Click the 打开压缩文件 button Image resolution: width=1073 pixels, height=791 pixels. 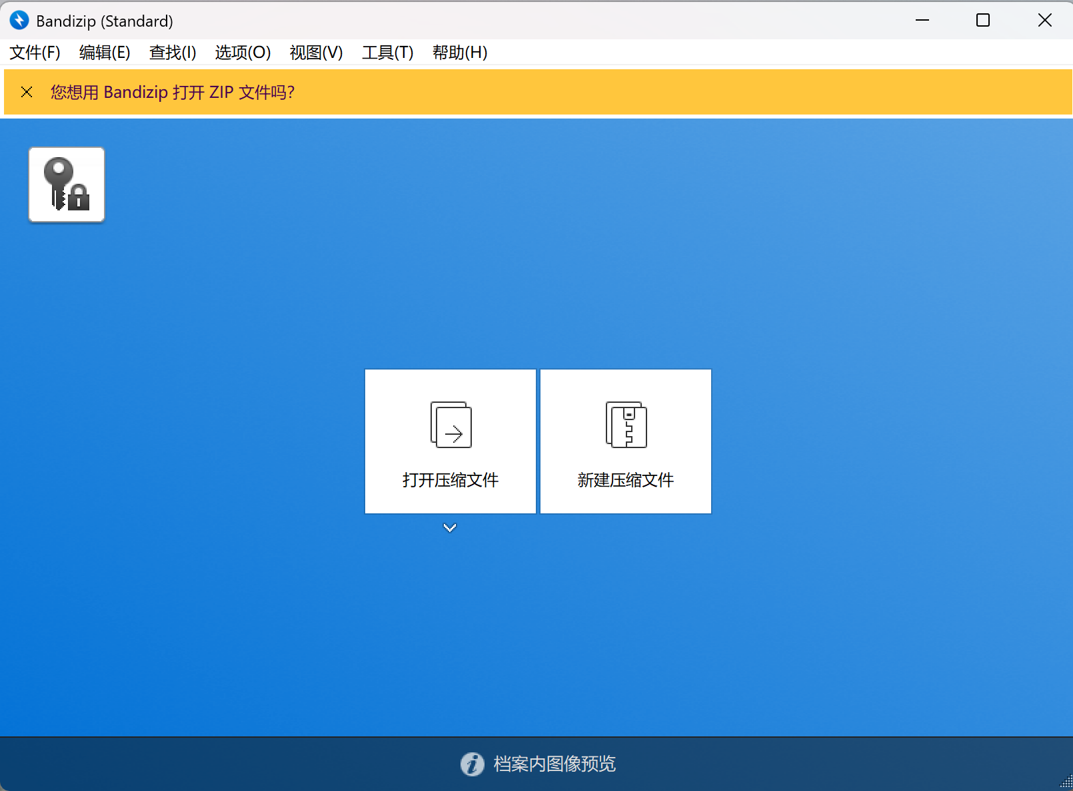pyautogui.click(x=451, y=441)
